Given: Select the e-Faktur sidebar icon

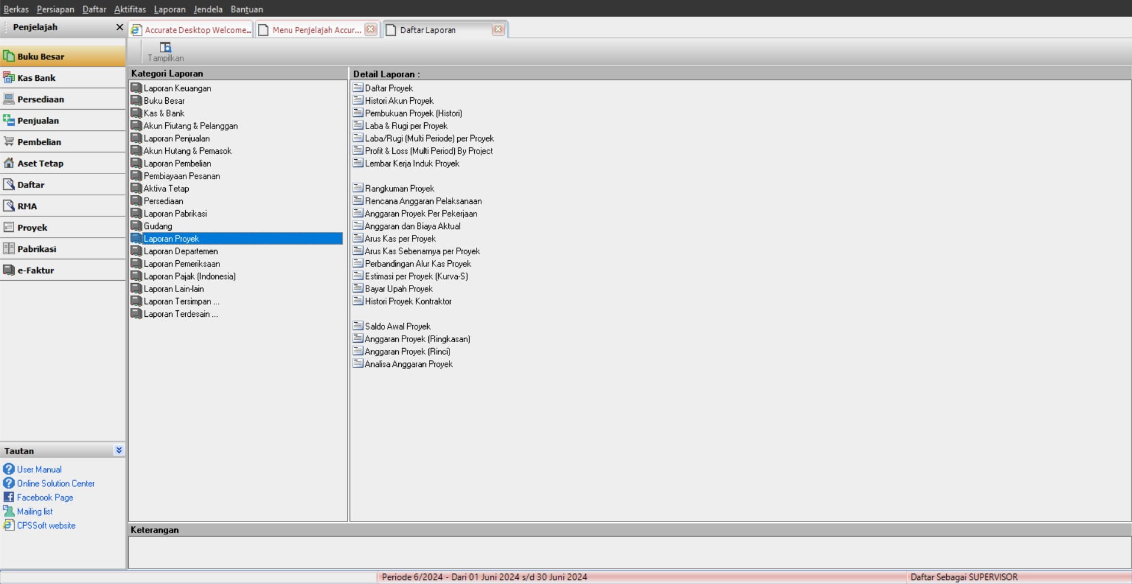Looking at the screenshot, I should pos(9,270).
